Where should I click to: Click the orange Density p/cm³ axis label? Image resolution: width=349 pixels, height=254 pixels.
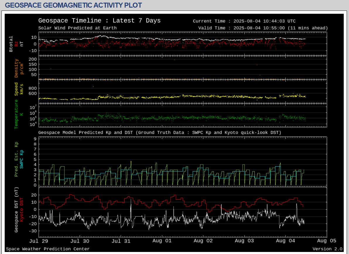click(x=18, y=68)
